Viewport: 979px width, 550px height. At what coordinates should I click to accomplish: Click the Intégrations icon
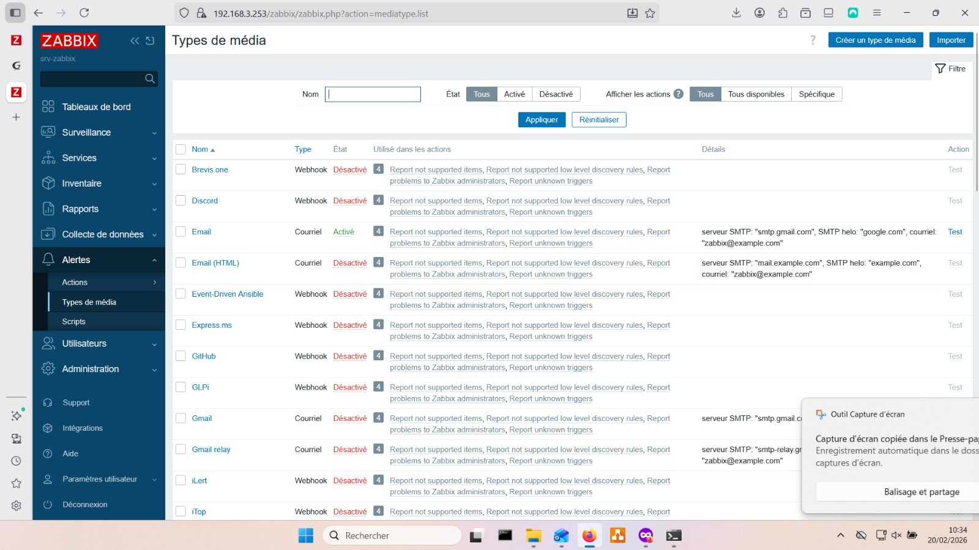tap(48, 428)
